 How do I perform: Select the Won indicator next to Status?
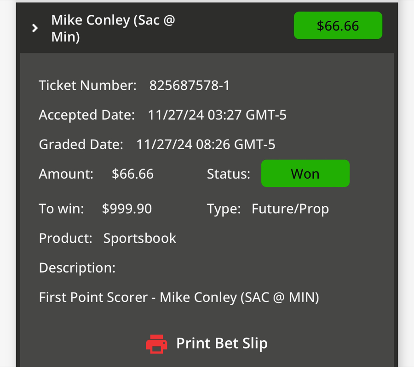(x=305, y=174)
